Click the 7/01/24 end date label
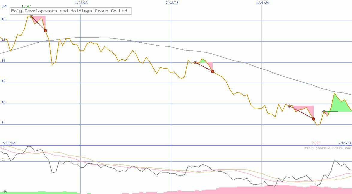 [345, 143]
